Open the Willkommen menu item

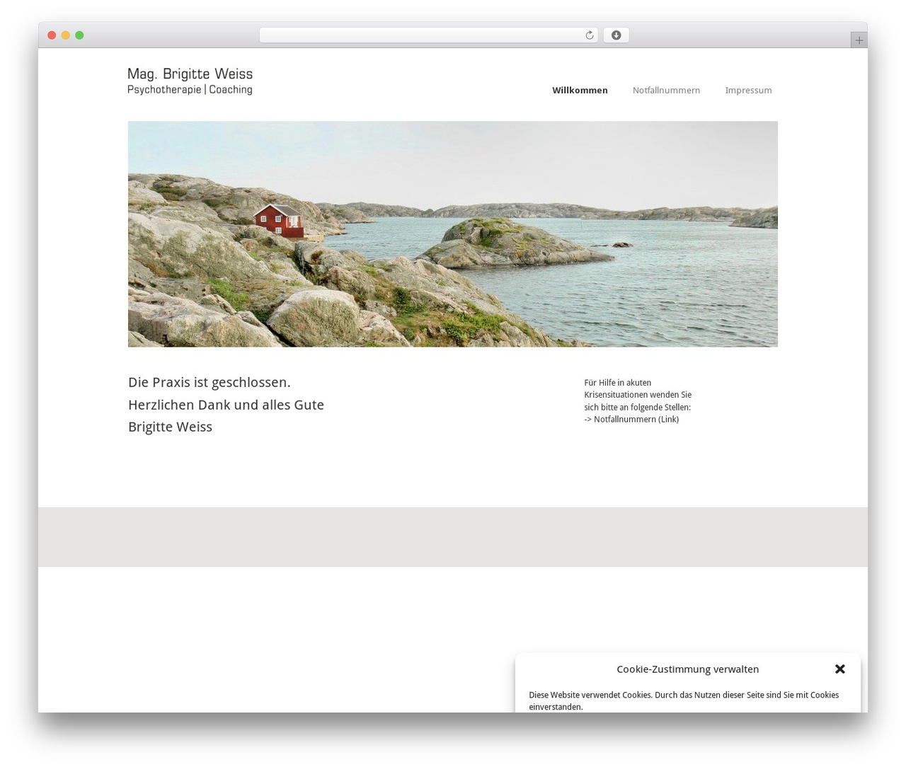[x=580, y=90]
